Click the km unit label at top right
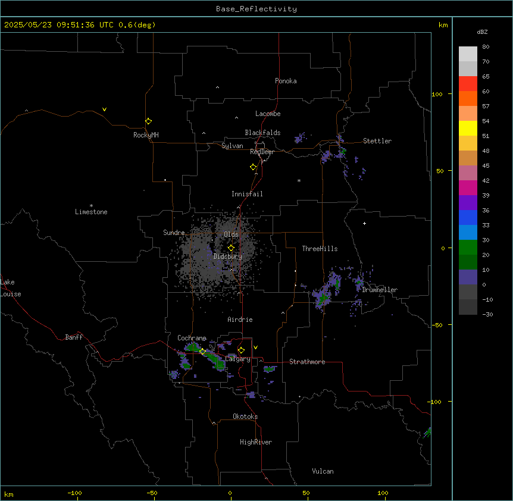This screenshot has width=513, height=501. (x=443, y=25)
